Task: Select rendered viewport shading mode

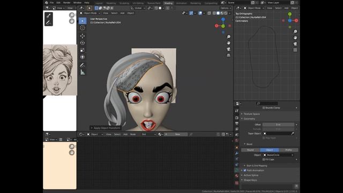Action: 226,13
